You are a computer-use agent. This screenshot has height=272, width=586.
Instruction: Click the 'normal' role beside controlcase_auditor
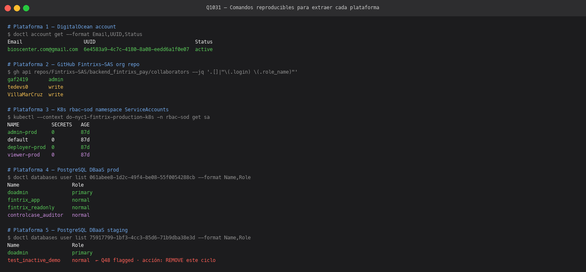[81, 215]
